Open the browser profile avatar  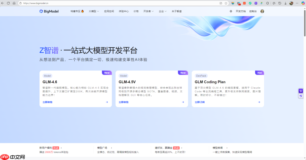tap(291, 3)
